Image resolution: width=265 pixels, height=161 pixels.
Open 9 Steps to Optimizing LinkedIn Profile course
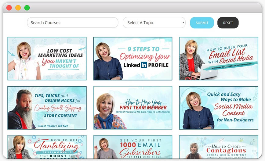click(133, 59)
